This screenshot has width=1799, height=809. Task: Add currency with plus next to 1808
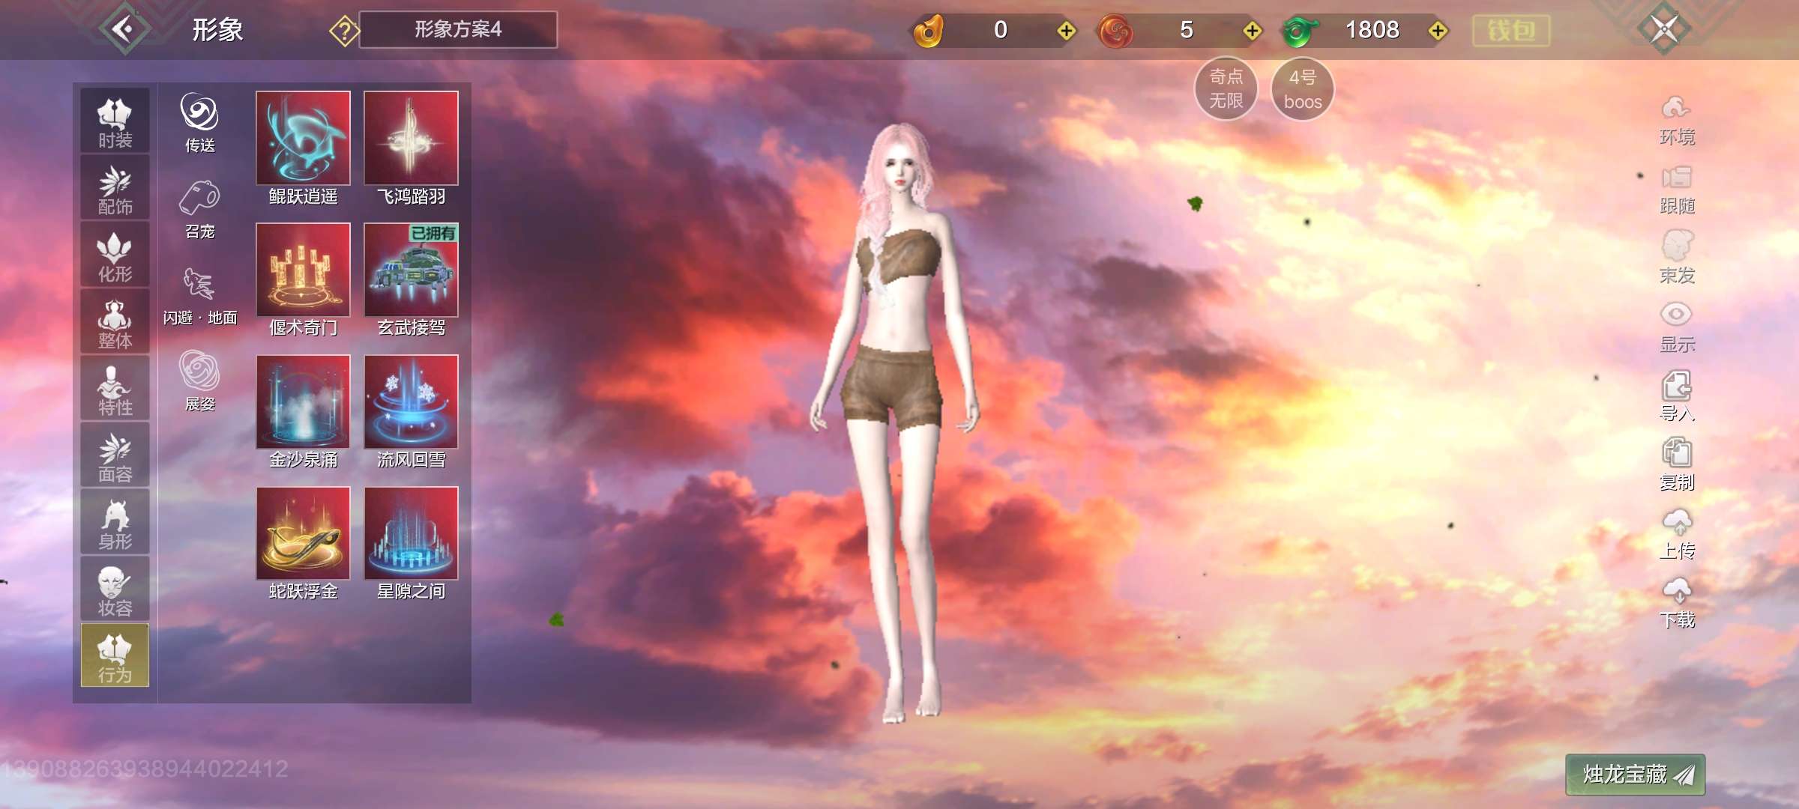coord(1438,31)
